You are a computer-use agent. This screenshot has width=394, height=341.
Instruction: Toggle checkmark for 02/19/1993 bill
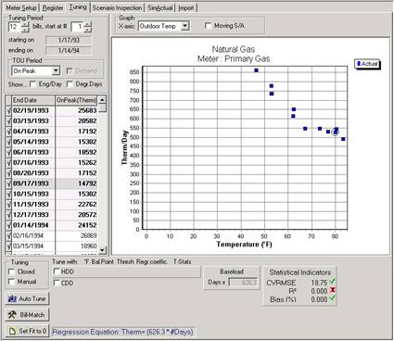pyautogui.click(x=8, y=110)
